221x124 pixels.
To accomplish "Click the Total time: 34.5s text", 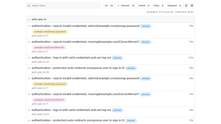I will coord(184,12).
